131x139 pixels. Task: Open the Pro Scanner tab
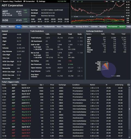[113, 27]
